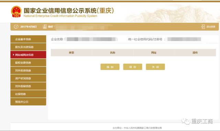
Task: Open 预览并公示 in the sidebar
Action: point(28,102)
